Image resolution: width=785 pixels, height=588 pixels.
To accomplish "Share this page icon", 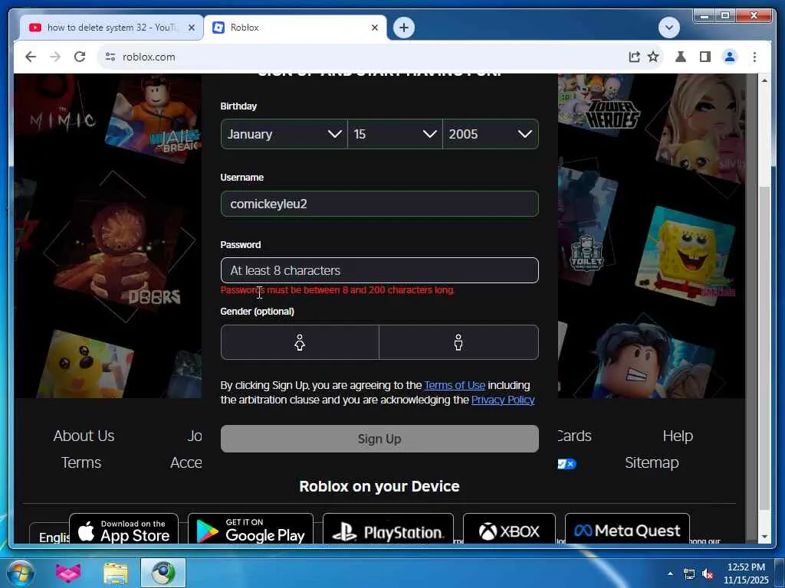I will click(x=634, y=57).
